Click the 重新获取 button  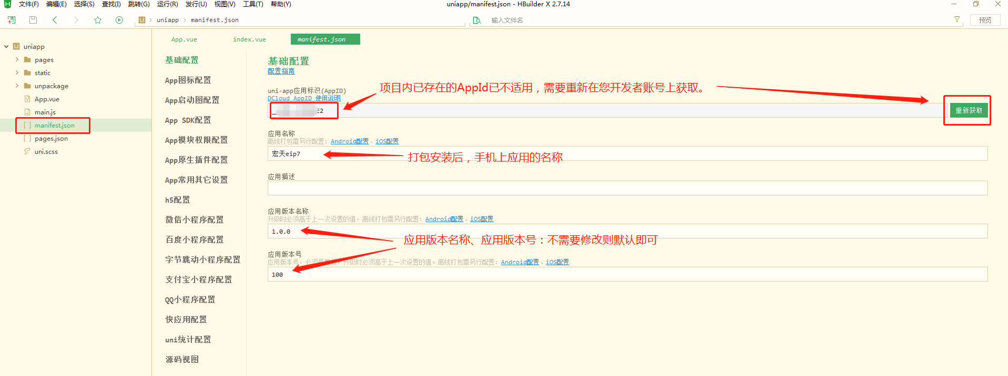tap(969, 110)
